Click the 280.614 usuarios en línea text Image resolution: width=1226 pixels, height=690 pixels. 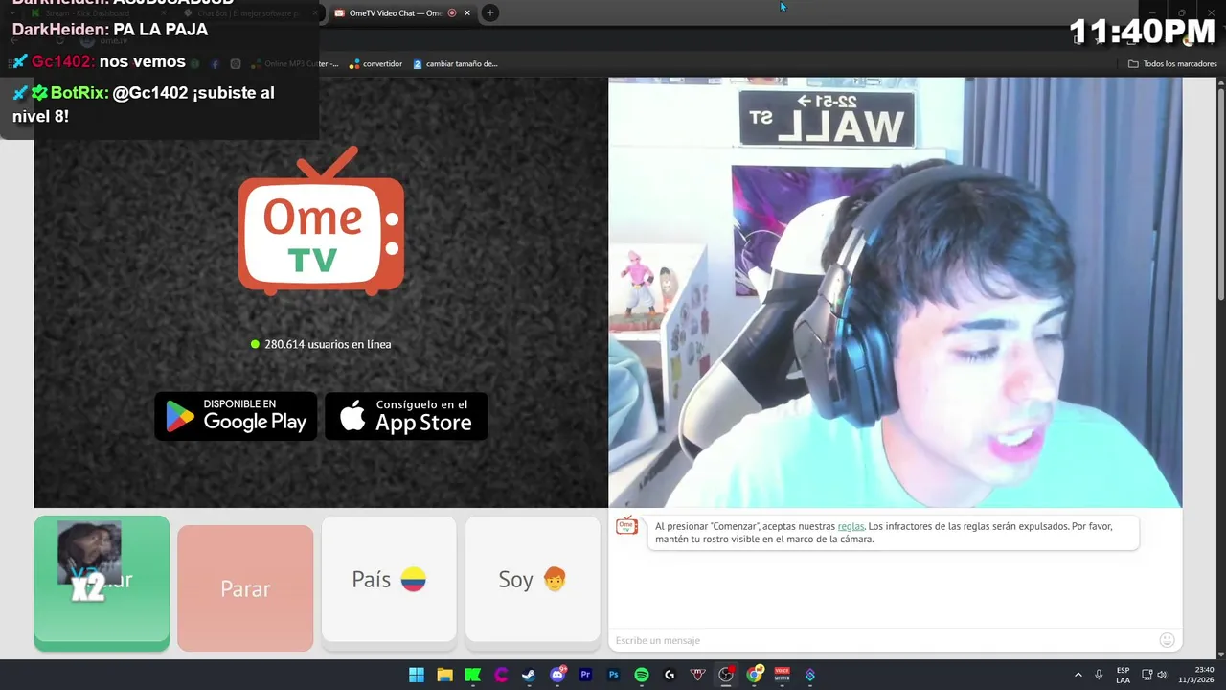[328, 344]
